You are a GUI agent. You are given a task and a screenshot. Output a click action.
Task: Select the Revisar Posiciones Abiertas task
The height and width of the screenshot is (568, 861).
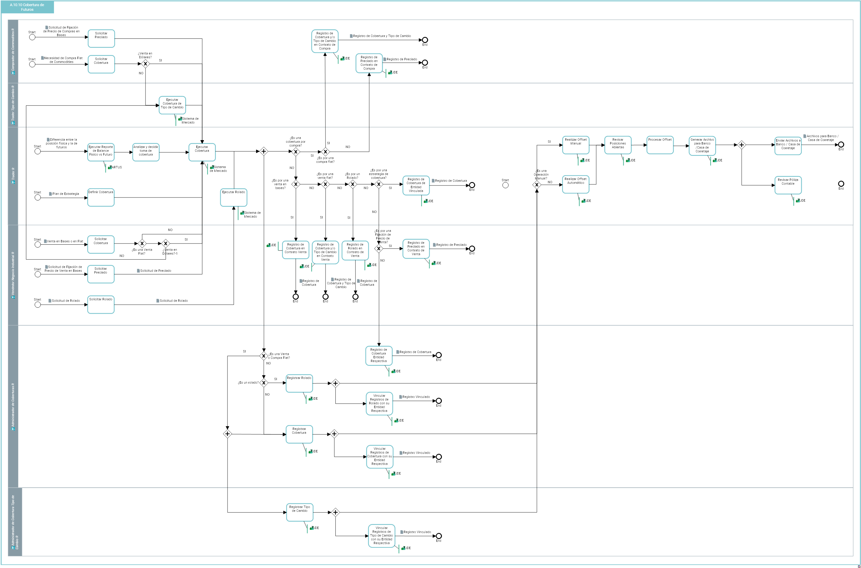618,145
